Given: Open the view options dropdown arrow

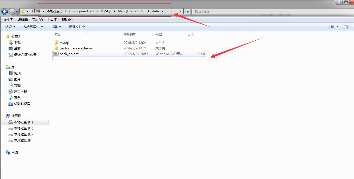Looking at the screenshot, I should (337, 27).
